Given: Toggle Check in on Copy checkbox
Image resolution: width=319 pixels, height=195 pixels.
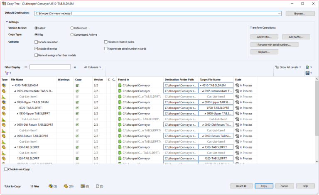Looking at the screenshot, I should pos(6,169).
